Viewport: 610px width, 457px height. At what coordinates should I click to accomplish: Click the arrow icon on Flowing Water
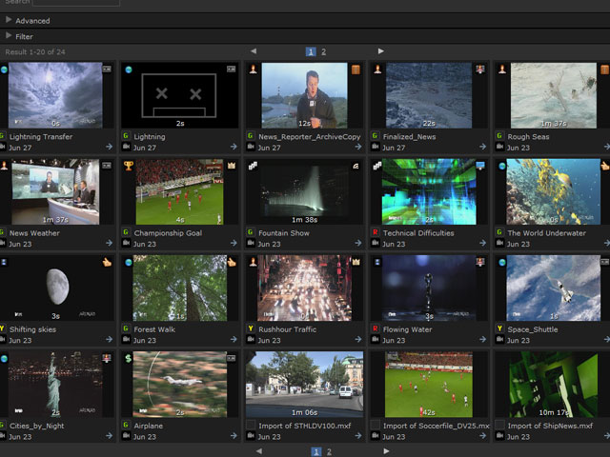(482, 339)
